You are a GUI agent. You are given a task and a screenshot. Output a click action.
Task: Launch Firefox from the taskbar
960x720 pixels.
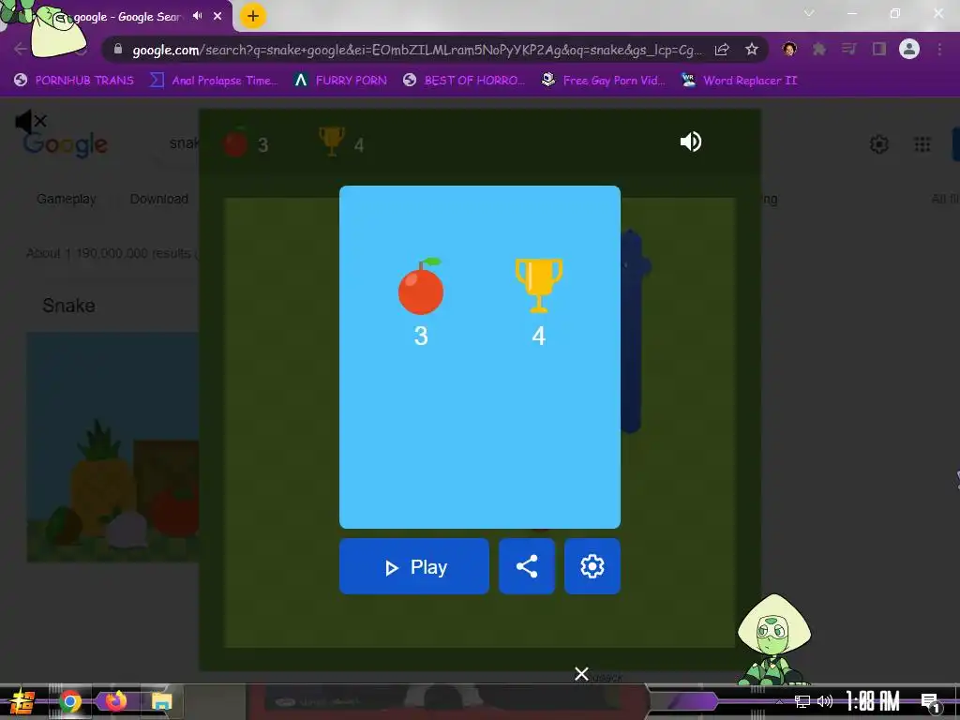pyautogui.click(x=115, y=701)
